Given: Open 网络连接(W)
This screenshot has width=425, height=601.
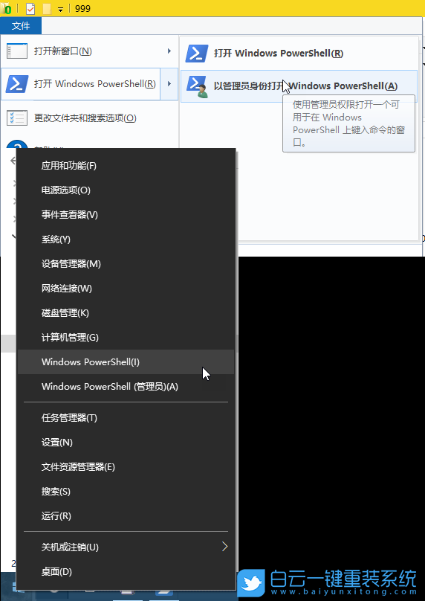Looking at the screenshot, I should click(126, 289).
